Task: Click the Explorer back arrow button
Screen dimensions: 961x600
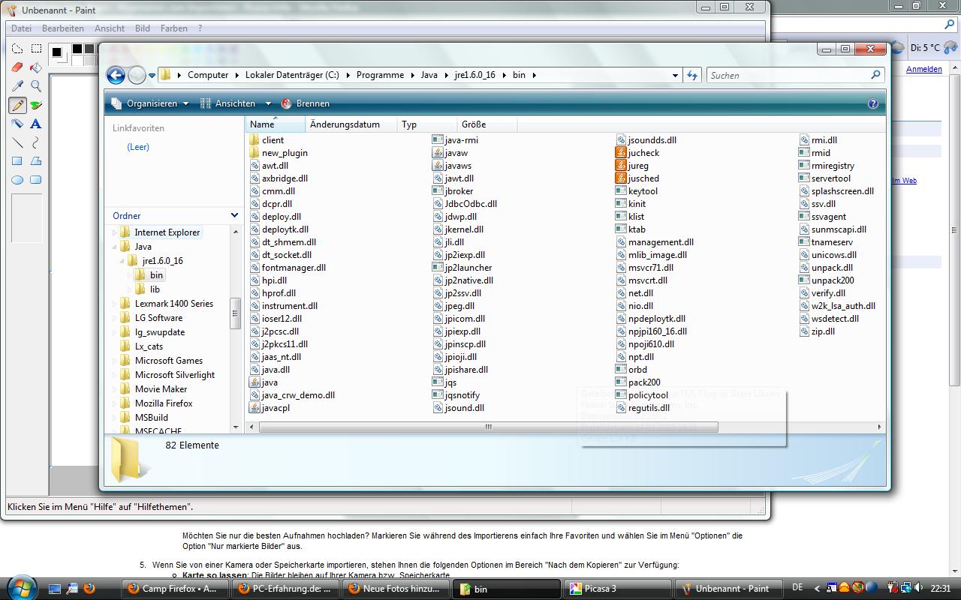Action: coord(116,75)
